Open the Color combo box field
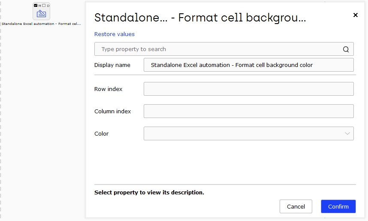The width and height of the screenshot is (368, 221). click(248, 133)
